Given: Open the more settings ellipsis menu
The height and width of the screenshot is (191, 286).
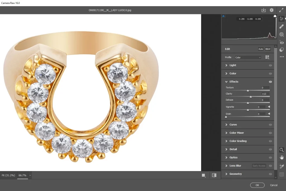Looking at the screenshot, I should coord(282,57).
